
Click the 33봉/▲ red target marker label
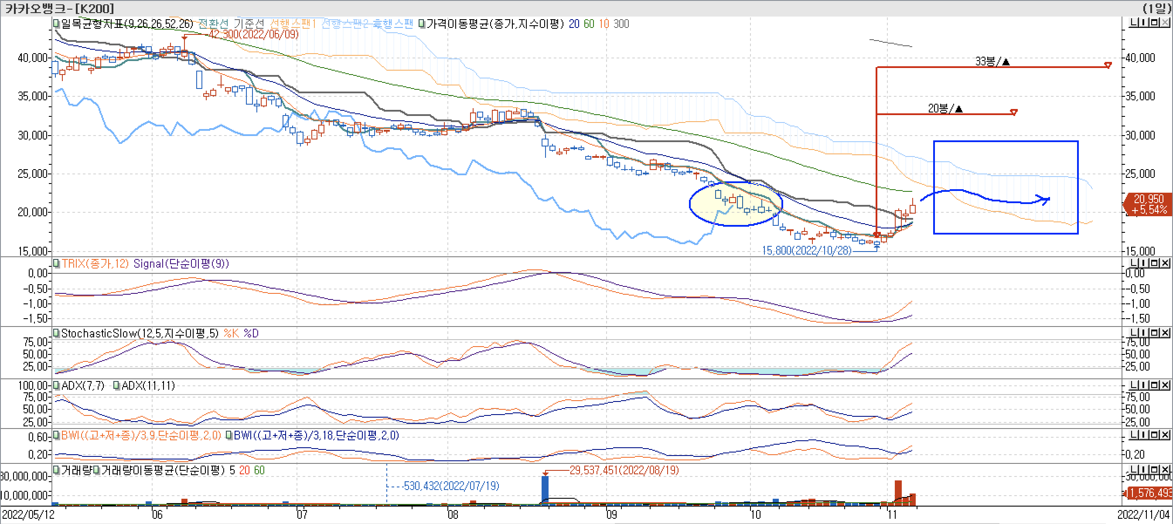tap(992, 61)
